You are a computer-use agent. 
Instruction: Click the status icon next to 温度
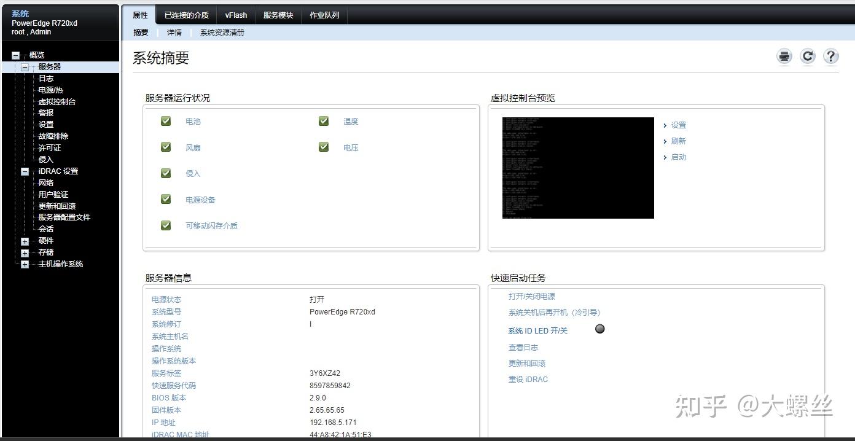(324, 121)
